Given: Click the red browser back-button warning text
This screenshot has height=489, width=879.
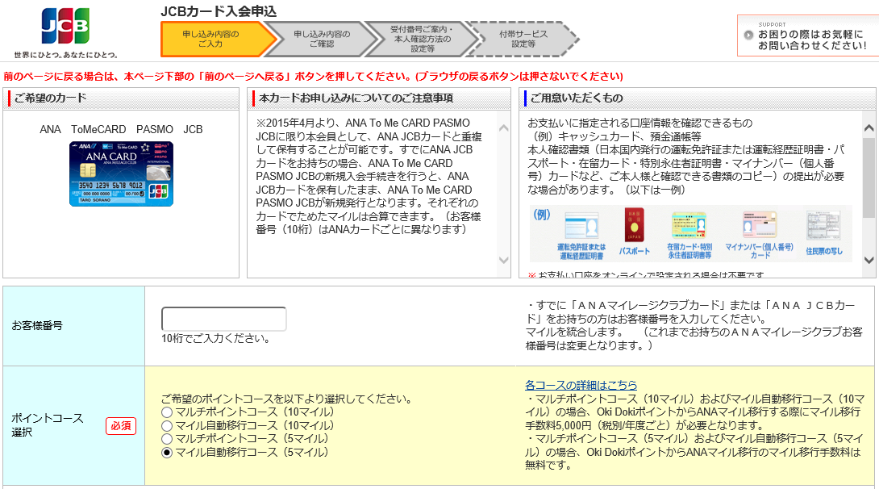Looking at the screenshot, I should point(314,77).
